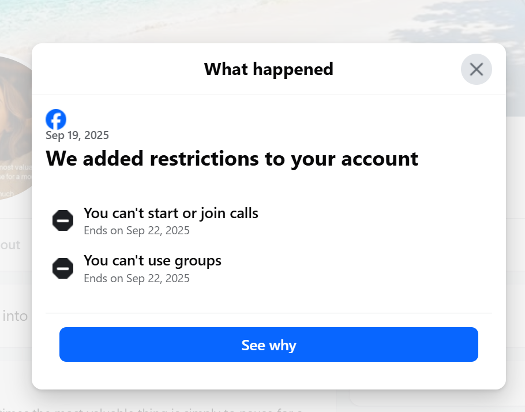
Task: Click the groups restriction stop-sign icon
Action: pos(63,268)
